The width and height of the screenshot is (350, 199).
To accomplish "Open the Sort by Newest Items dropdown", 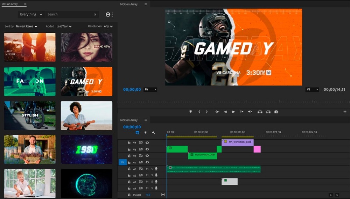I will click(x=26, y=26).
